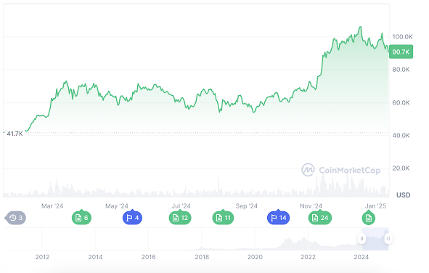Viewport: 429px width, 273px height.
Task: Open the unnumbered green news marker near Jan '25
Action: pyautogui.click(x=369, y=218)
